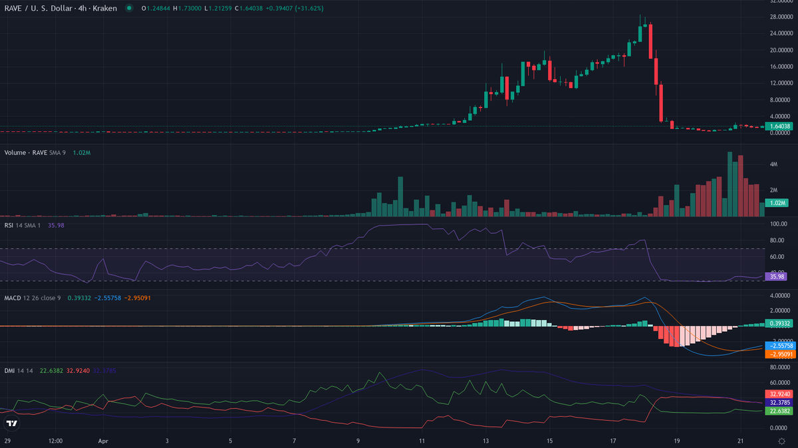Click the TradingView logo badge
The height and width of the screenshot is (448, 798).
[x=11, y=423]
